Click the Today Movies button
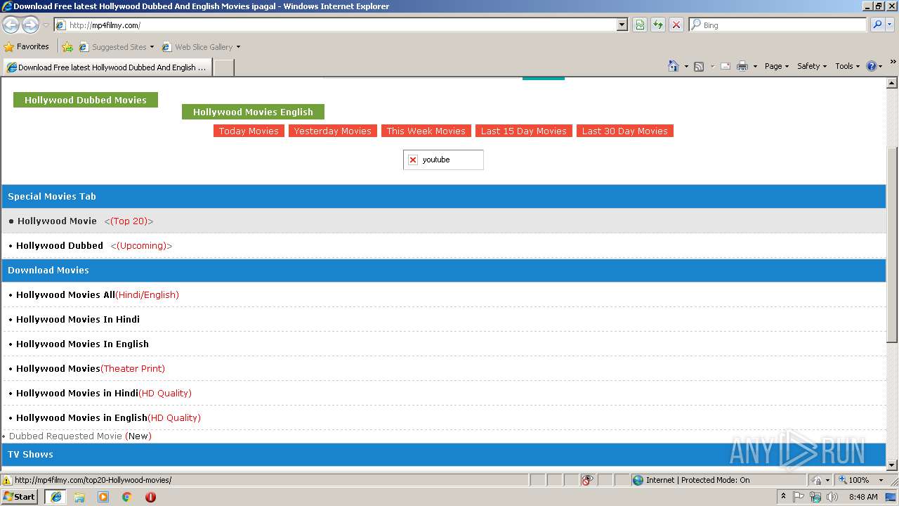This screenshot has height=506, width=899. [249, 131]
